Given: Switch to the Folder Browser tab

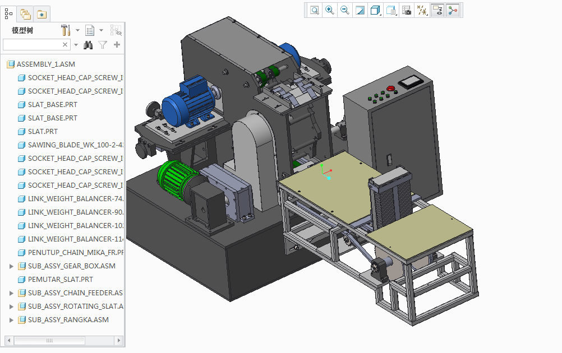Looking at the screenshot, I should click(x=25, y=14).
